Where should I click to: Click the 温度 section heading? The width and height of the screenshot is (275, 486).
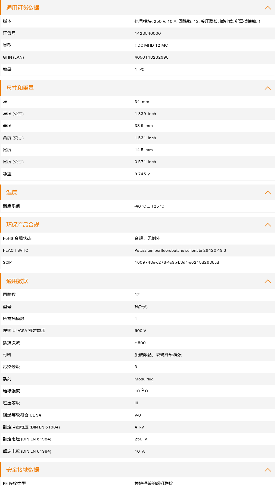point(12,193)
